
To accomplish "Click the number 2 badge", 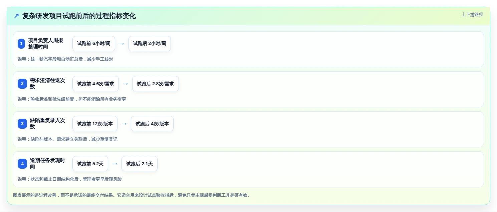I will [x=22, y=84].
